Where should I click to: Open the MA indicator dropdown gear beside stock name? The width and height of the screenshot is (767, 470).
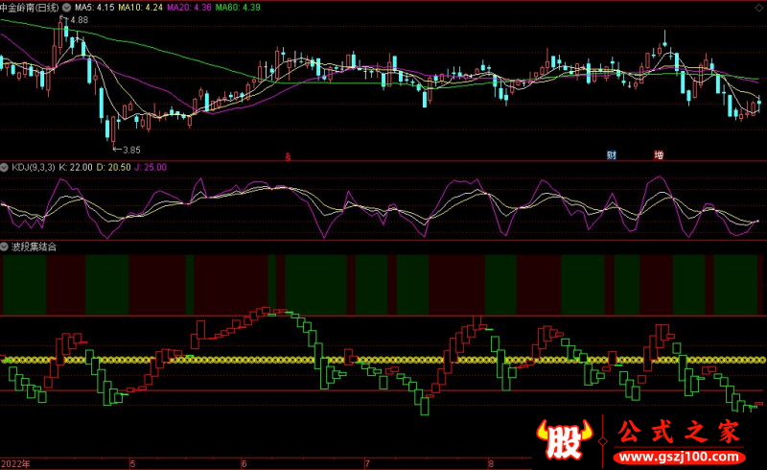point(65,7)
